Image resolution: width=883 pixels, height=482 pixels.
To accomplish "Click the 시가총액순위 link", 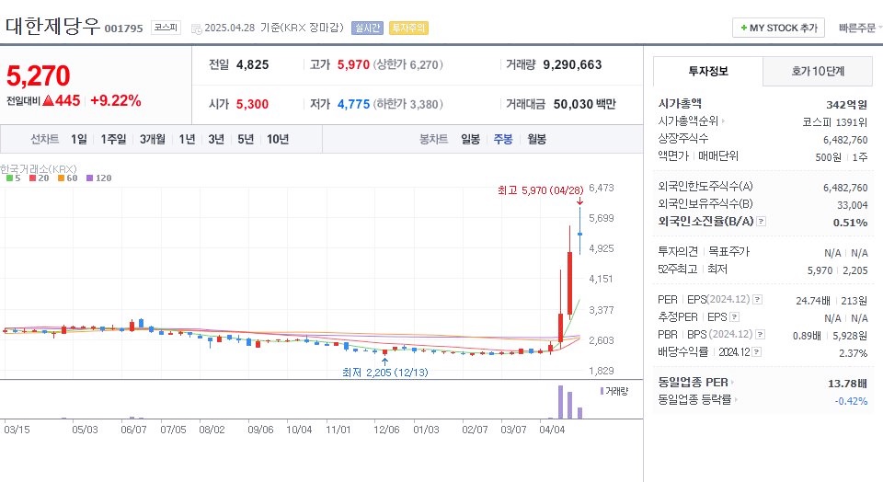I will (688, 121).
